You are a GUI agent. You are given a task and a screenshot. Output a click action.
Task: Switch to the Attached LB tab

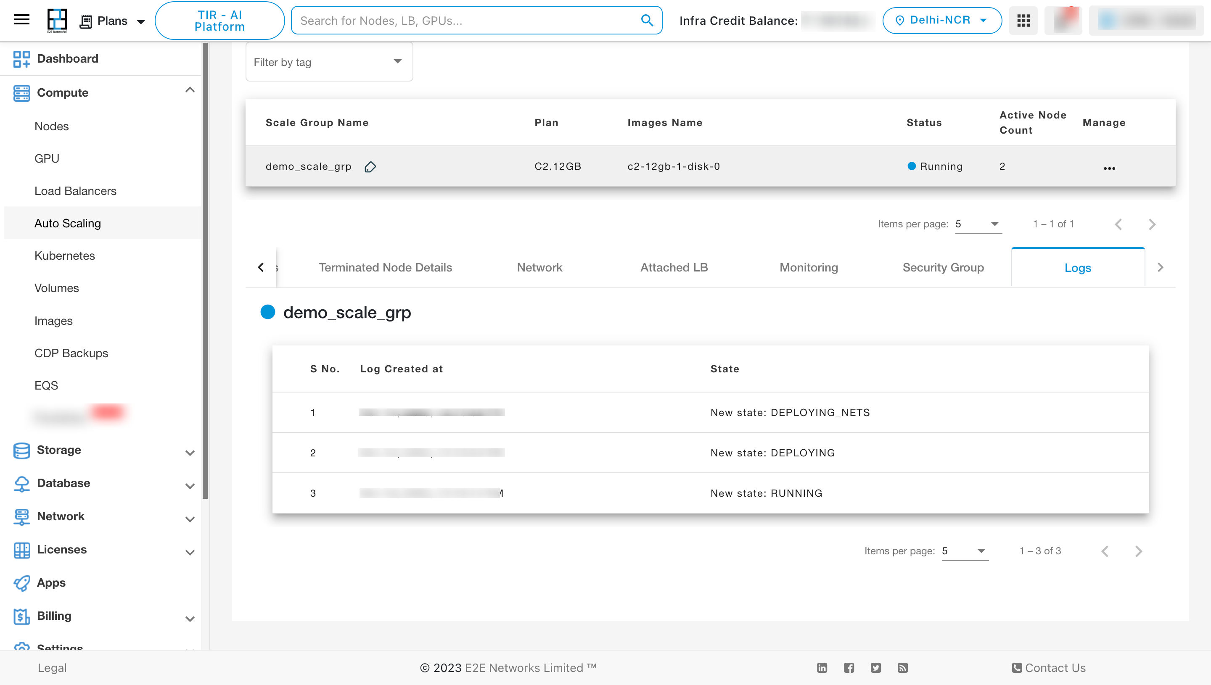pos(674,267)
